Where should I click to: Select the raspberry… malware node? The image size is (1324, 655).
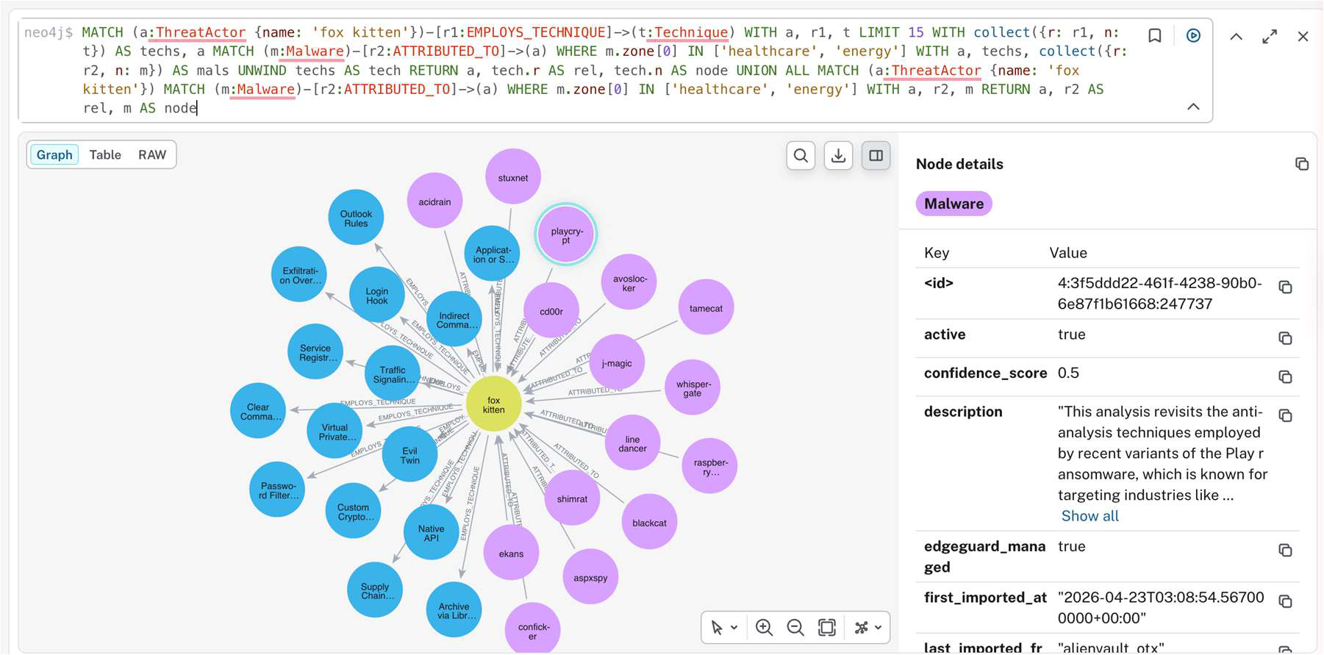pyautogui.click(x=709, y=466)
